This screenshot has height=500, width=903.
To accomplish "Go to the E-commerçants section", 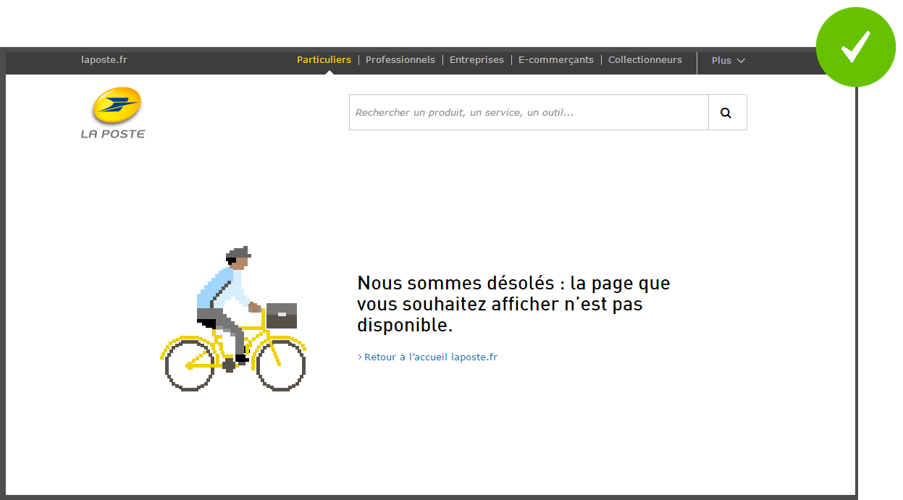I will pyautogui.click(x=555, y=60).
